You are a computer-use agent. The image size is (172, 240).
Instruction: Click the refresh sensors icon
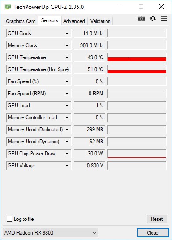point(152,19)
